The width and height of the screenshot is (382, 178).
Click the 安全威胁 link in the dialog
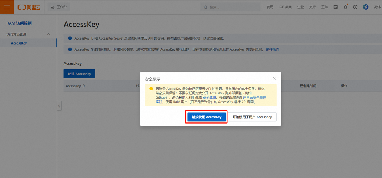click(209, 98)
